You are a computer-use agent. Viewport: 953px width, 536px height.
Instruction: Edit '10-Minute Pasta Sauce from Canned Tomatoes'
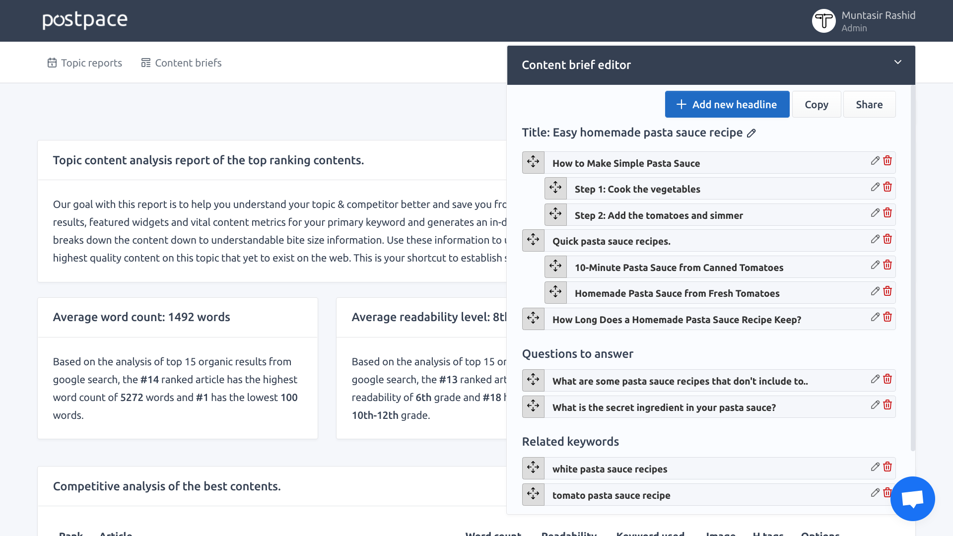tap(875, 265)
